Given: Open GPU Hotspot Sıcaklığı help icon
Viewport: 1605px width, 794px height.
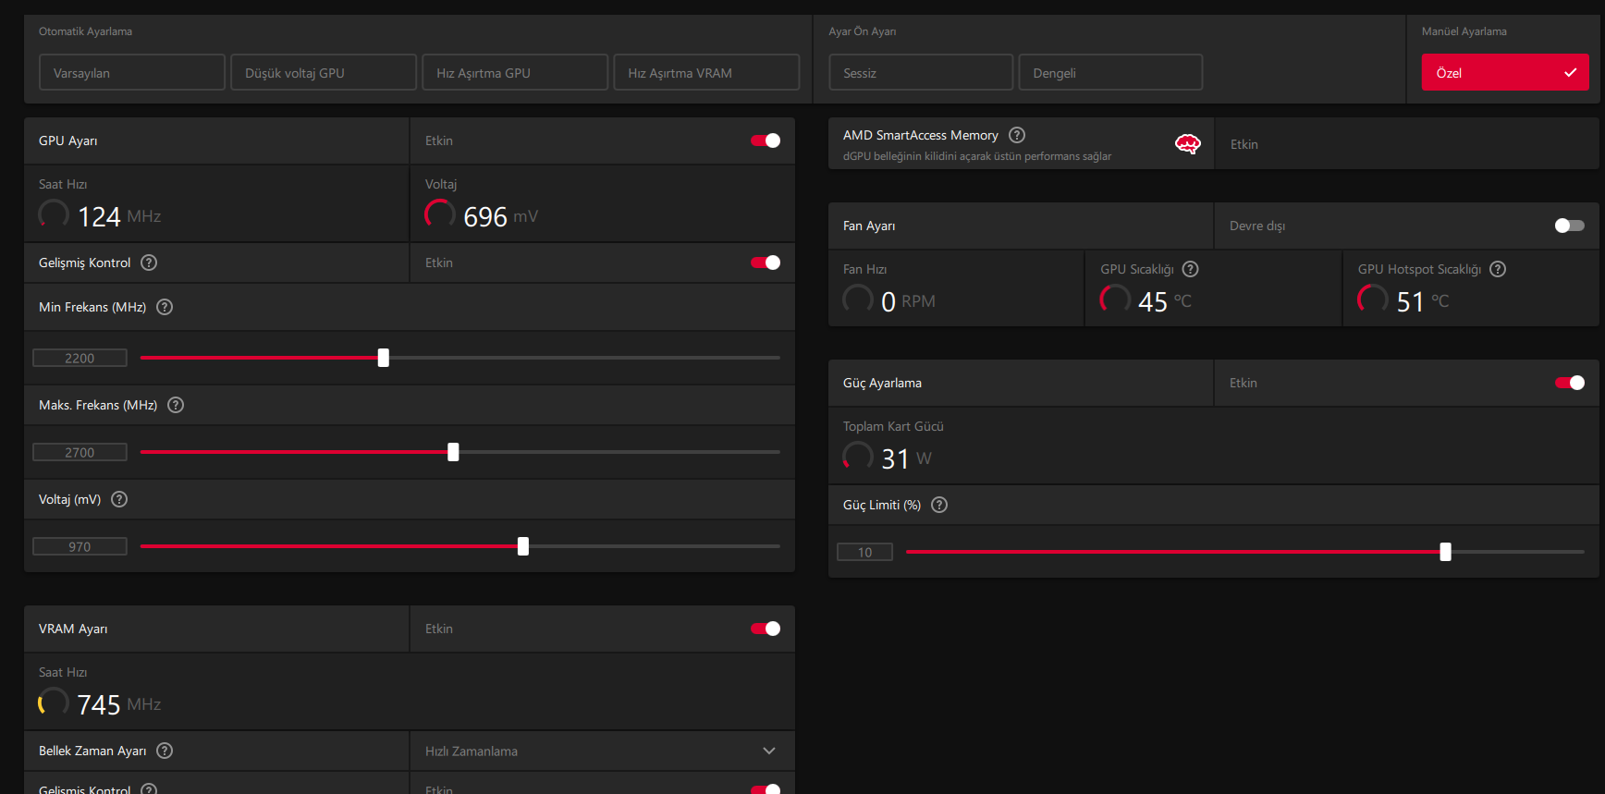Looking at the screenshot, I should 1498,269.
